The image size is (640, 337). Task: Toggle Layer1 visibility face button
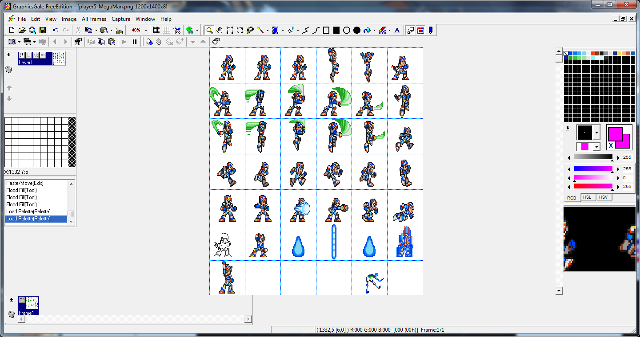(x=21, y=55)
